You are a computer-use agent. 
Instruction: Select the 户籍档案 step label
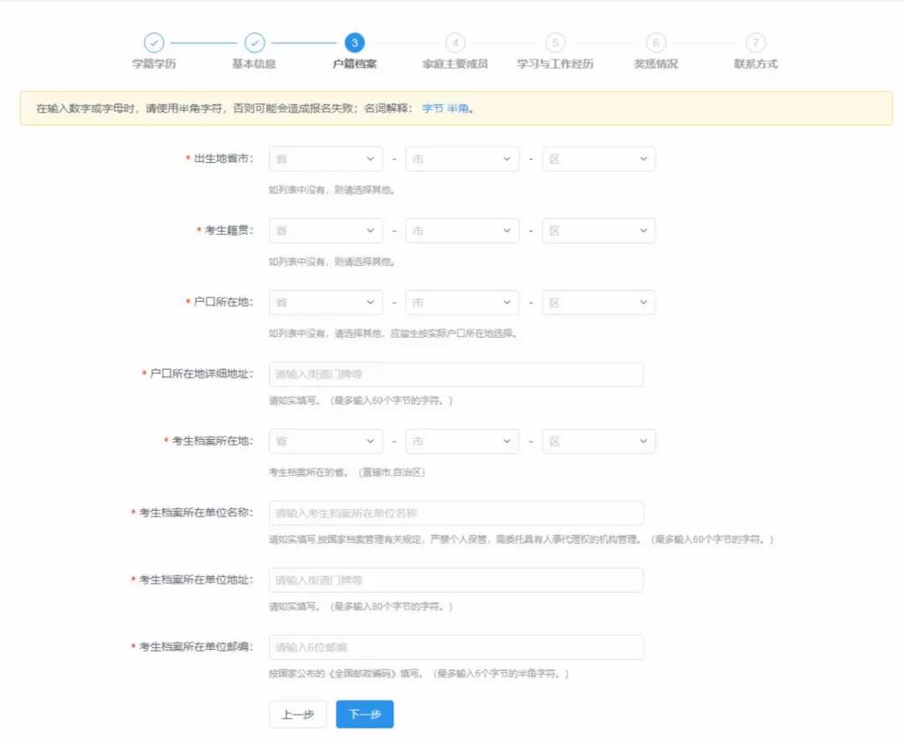pos(356,64)
